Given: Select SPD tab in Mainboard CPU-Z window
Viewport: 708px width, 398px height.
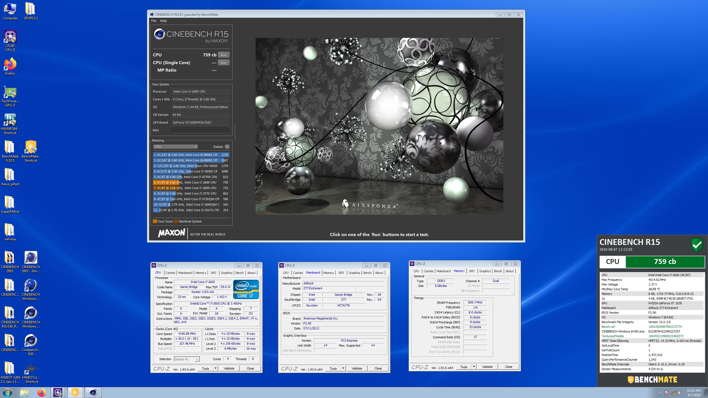Looking at the screenshot, I should click(x=341, y=273).
